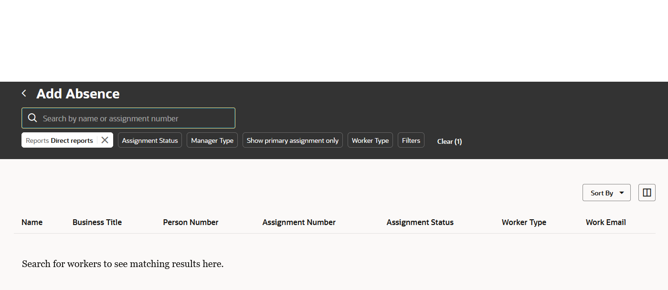Open the Assignment Status filter

click(150, 140)
